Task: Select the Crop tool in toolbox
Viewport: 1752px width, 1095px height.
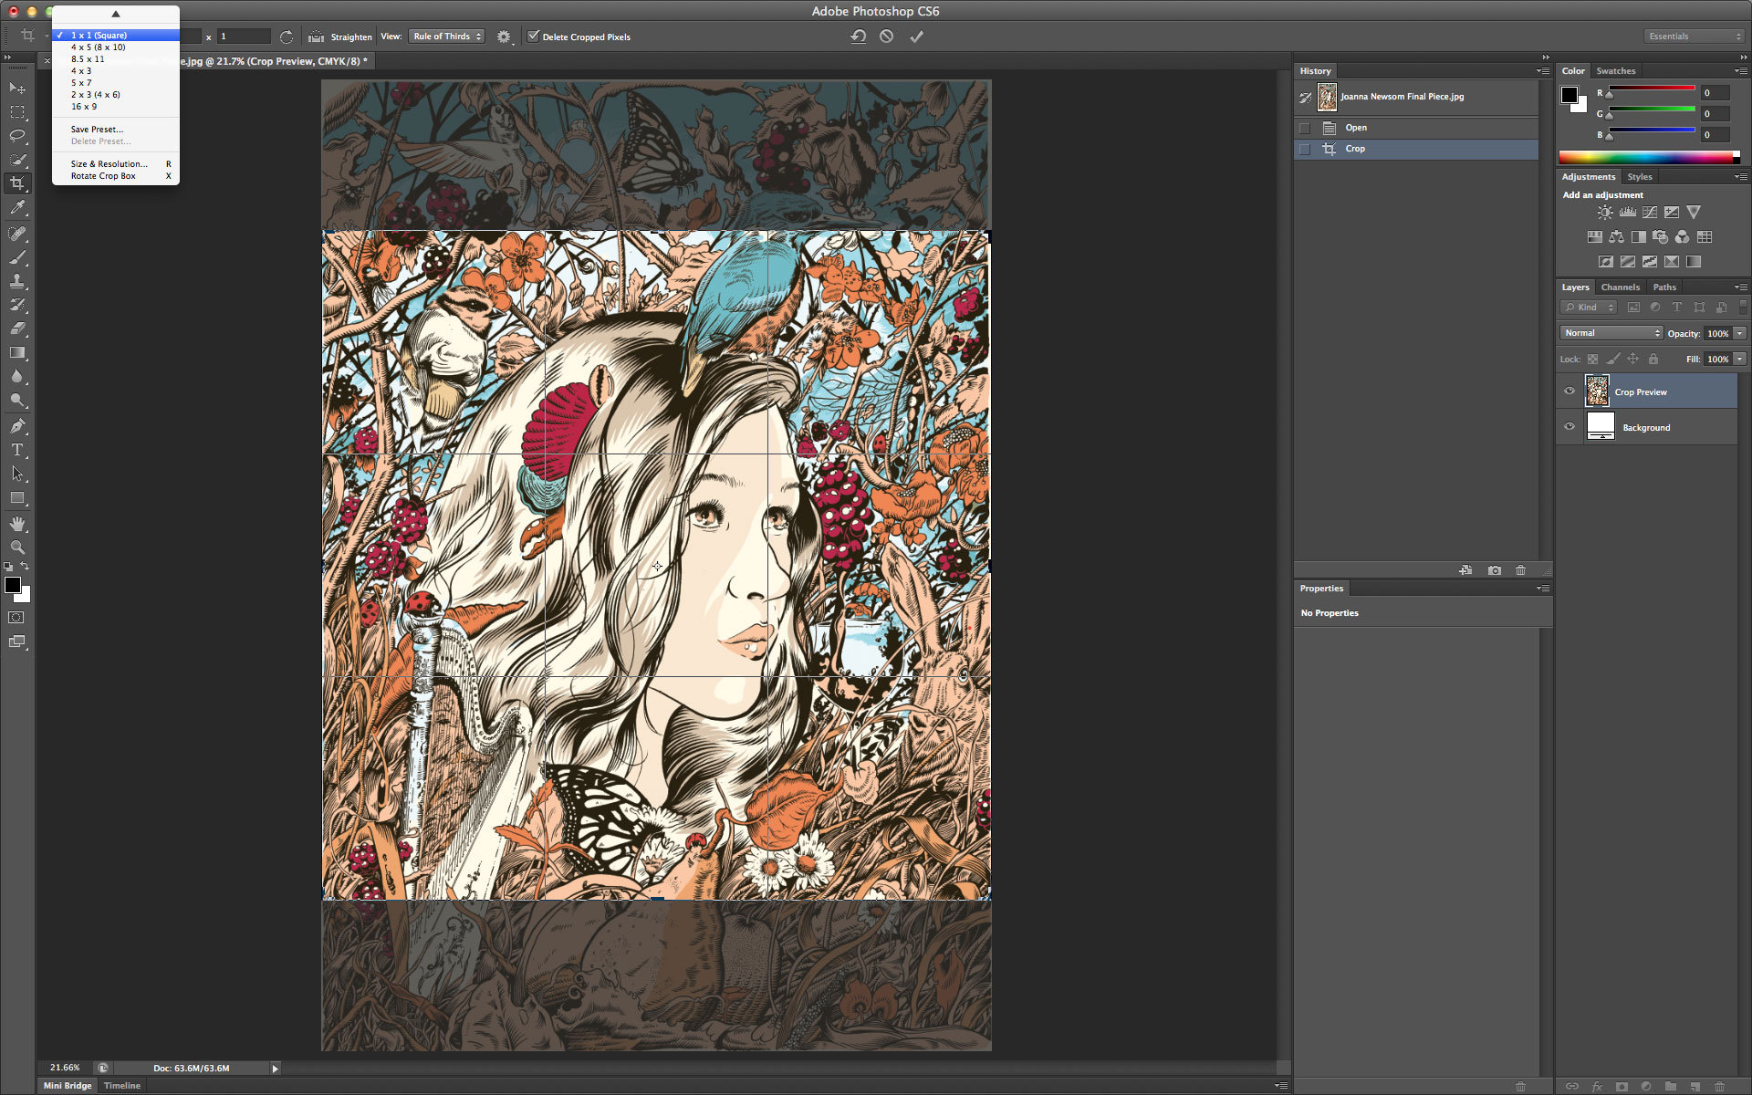Action: coord(17,183)
